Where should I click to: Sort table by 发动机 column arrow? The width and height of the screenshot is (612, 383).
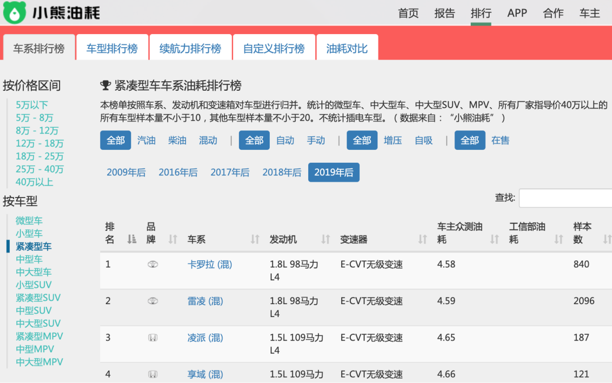coord(325,239)
